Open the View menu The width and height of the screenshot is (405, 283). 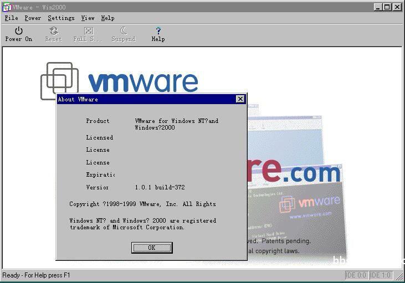click(x=88, y=18)
